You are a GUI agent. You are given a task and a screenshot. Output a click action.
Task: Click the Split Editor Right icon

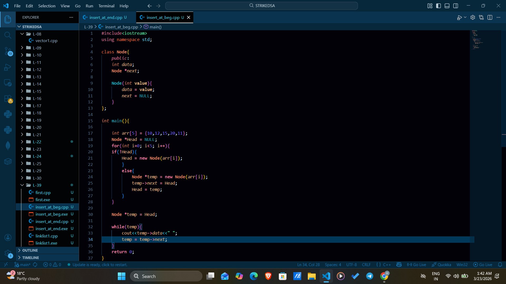[x=490, y=18]
